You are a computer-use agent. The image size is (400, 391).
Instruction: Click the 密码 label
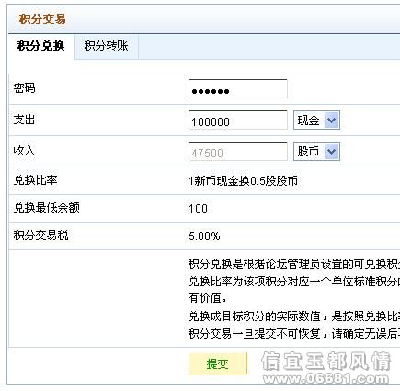[24, 88]
